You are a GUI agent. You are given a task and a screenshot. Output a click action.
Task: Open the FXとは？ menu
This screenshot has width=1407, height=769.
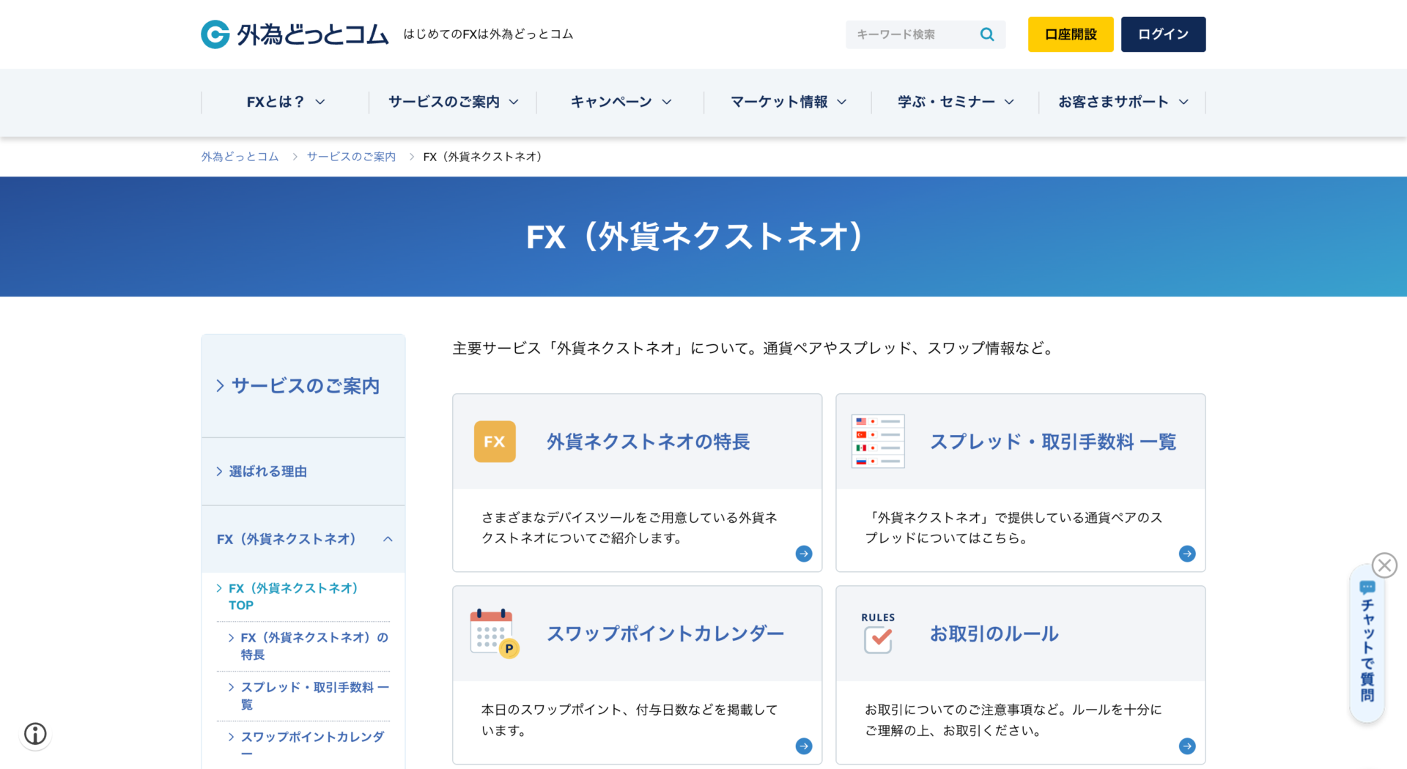click(x=286, y=102)
